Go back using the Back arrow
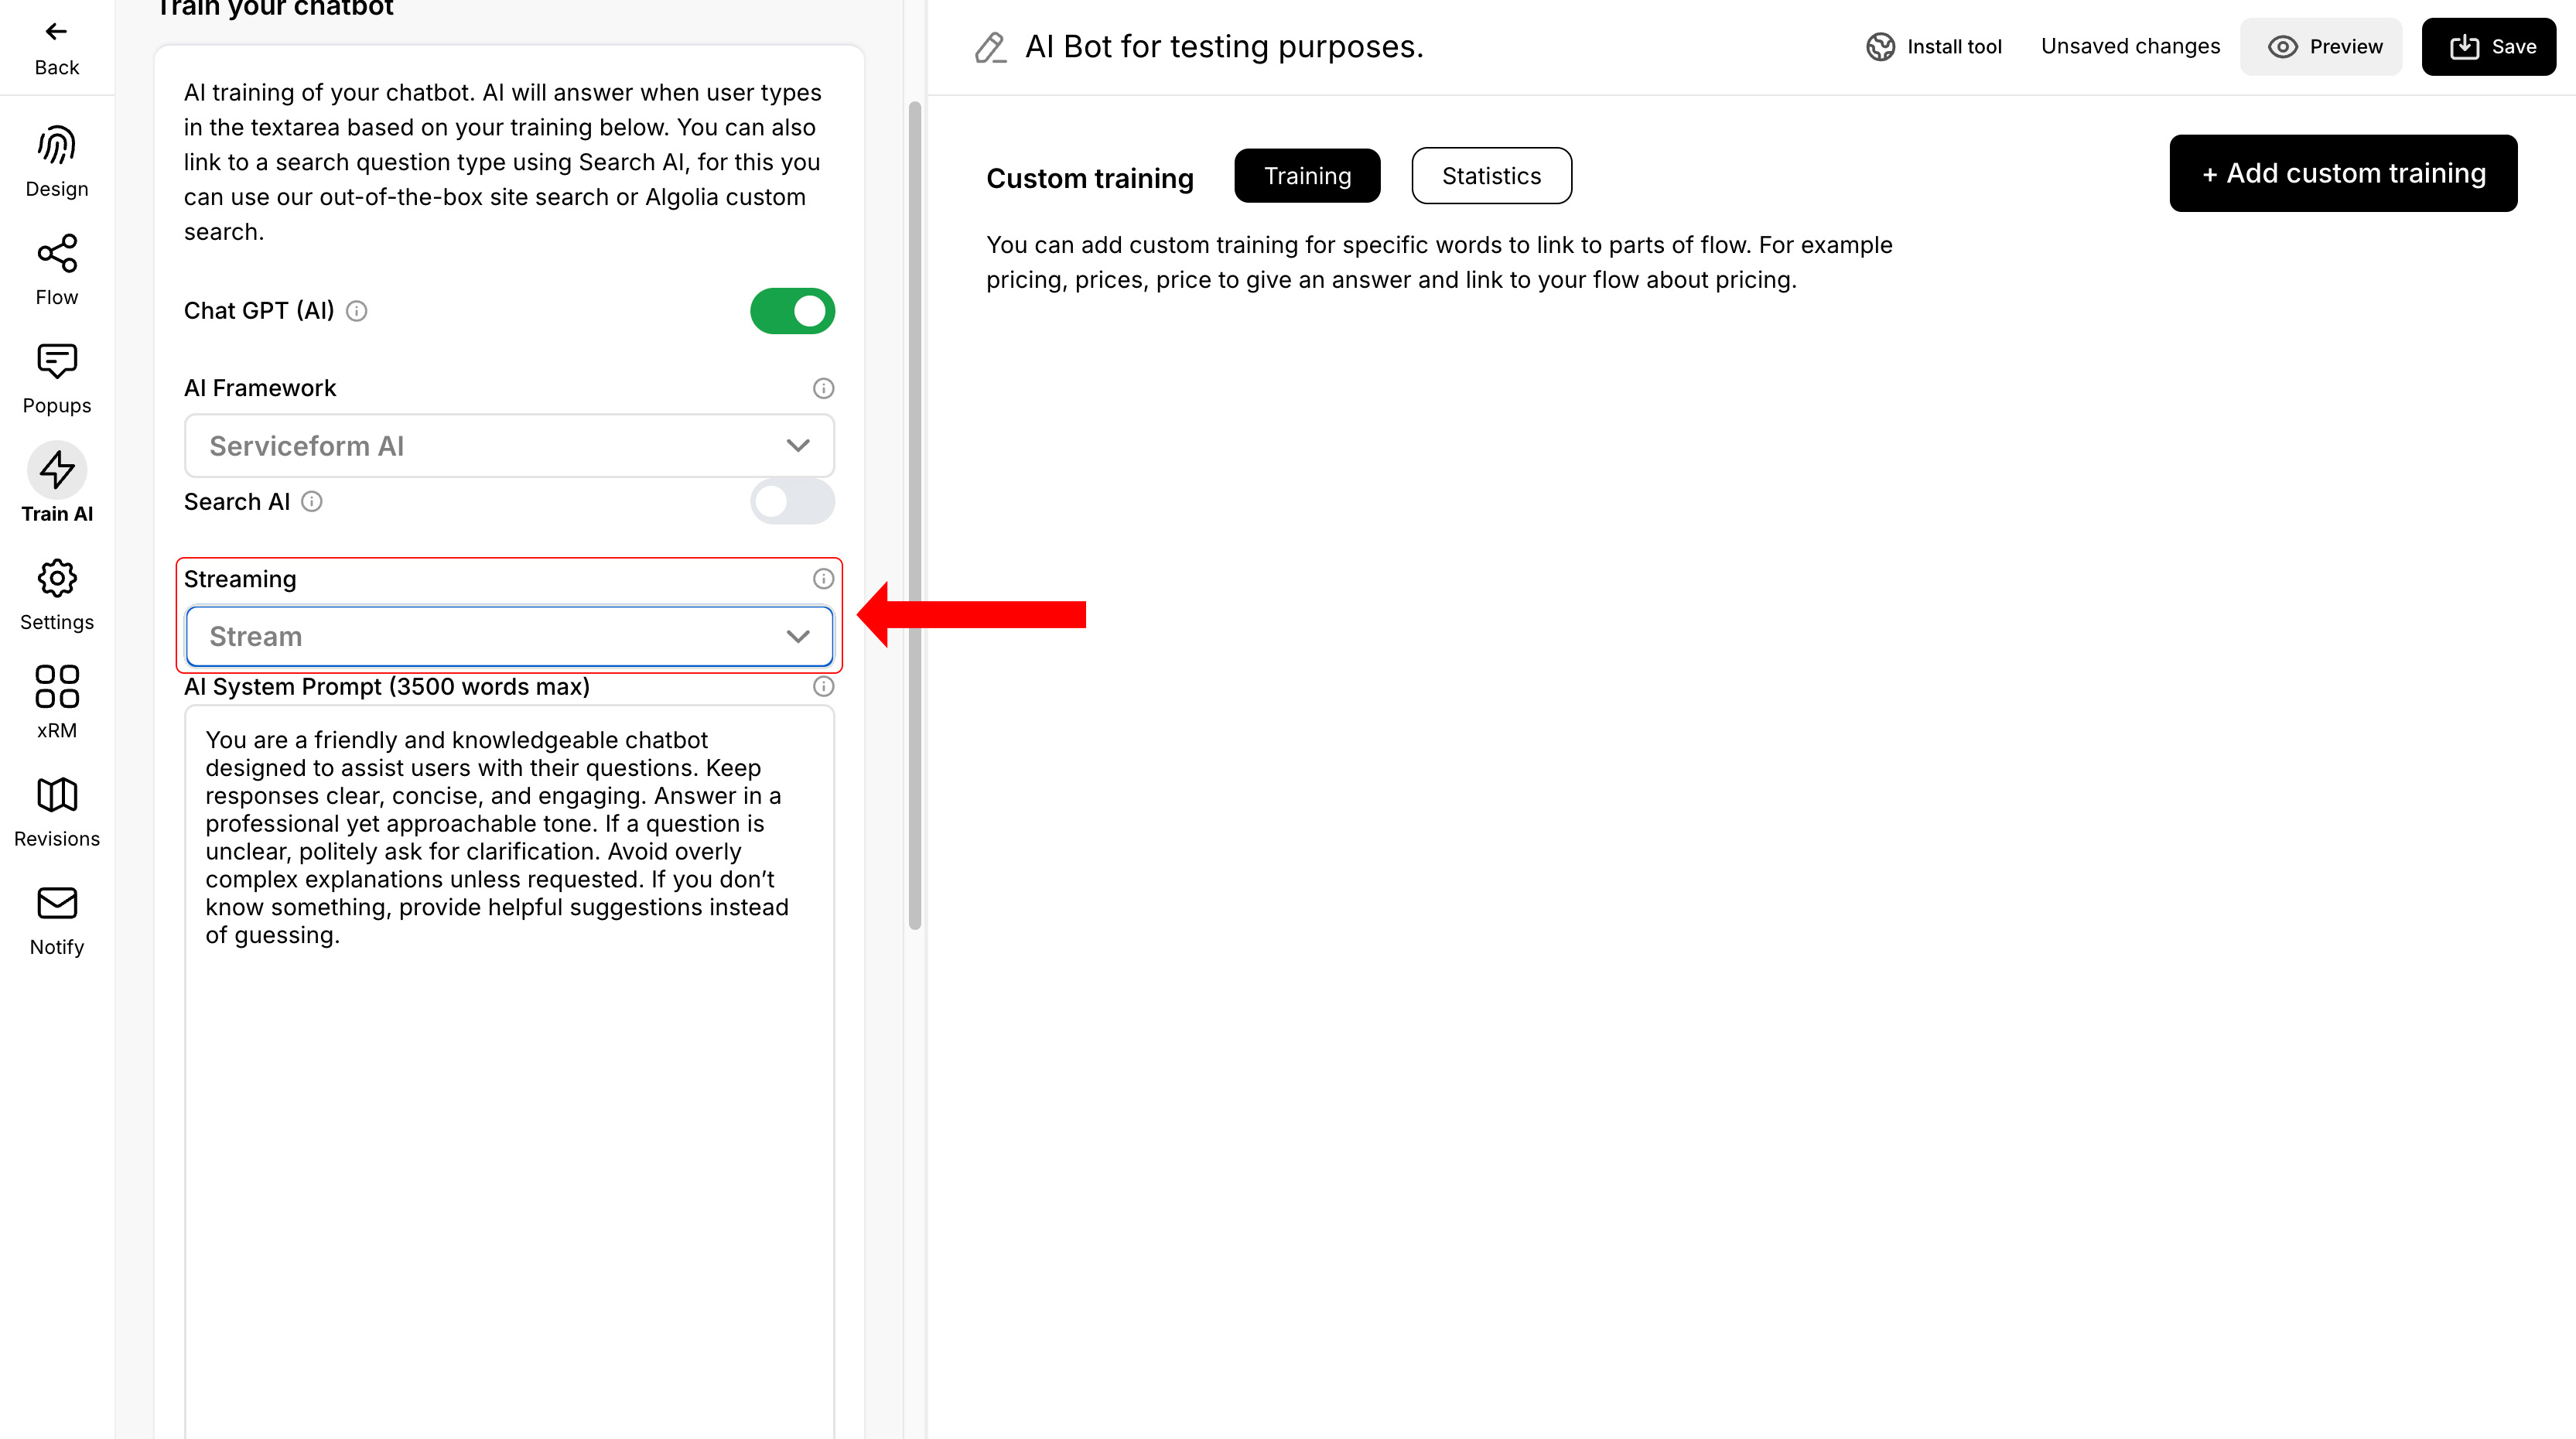This screenshot has height=1439, width=2576. coord(56,48)
